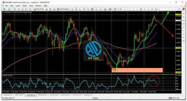The image size is (187, 101).
Task: Expand the Periods clock dropdown arrow
Action: 112,9
